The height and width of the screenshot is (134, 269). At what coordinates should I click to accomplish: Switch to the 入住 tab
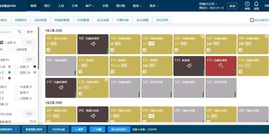[x=61, y=6]
